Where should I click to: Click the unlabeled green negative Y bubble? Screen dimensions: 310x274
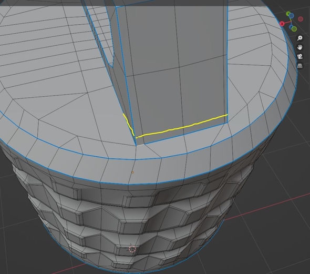(x=294, y=29)
